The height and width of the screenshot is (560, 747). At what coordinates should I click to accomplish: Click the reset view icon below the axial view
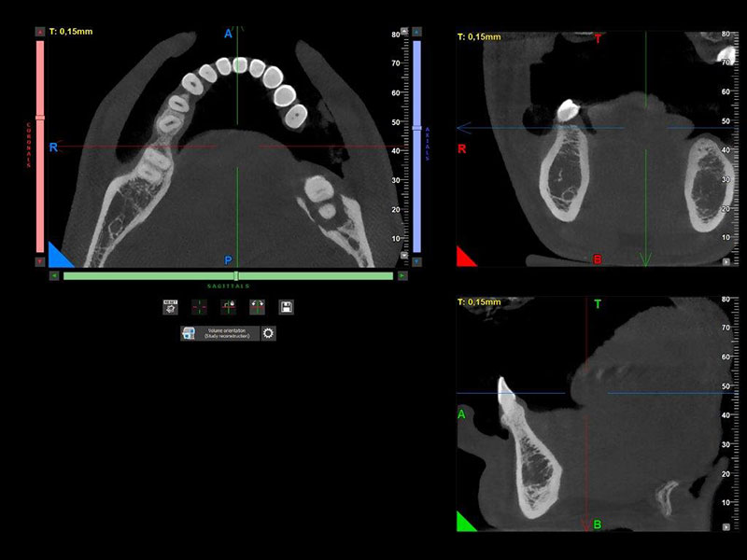(171, 307)
